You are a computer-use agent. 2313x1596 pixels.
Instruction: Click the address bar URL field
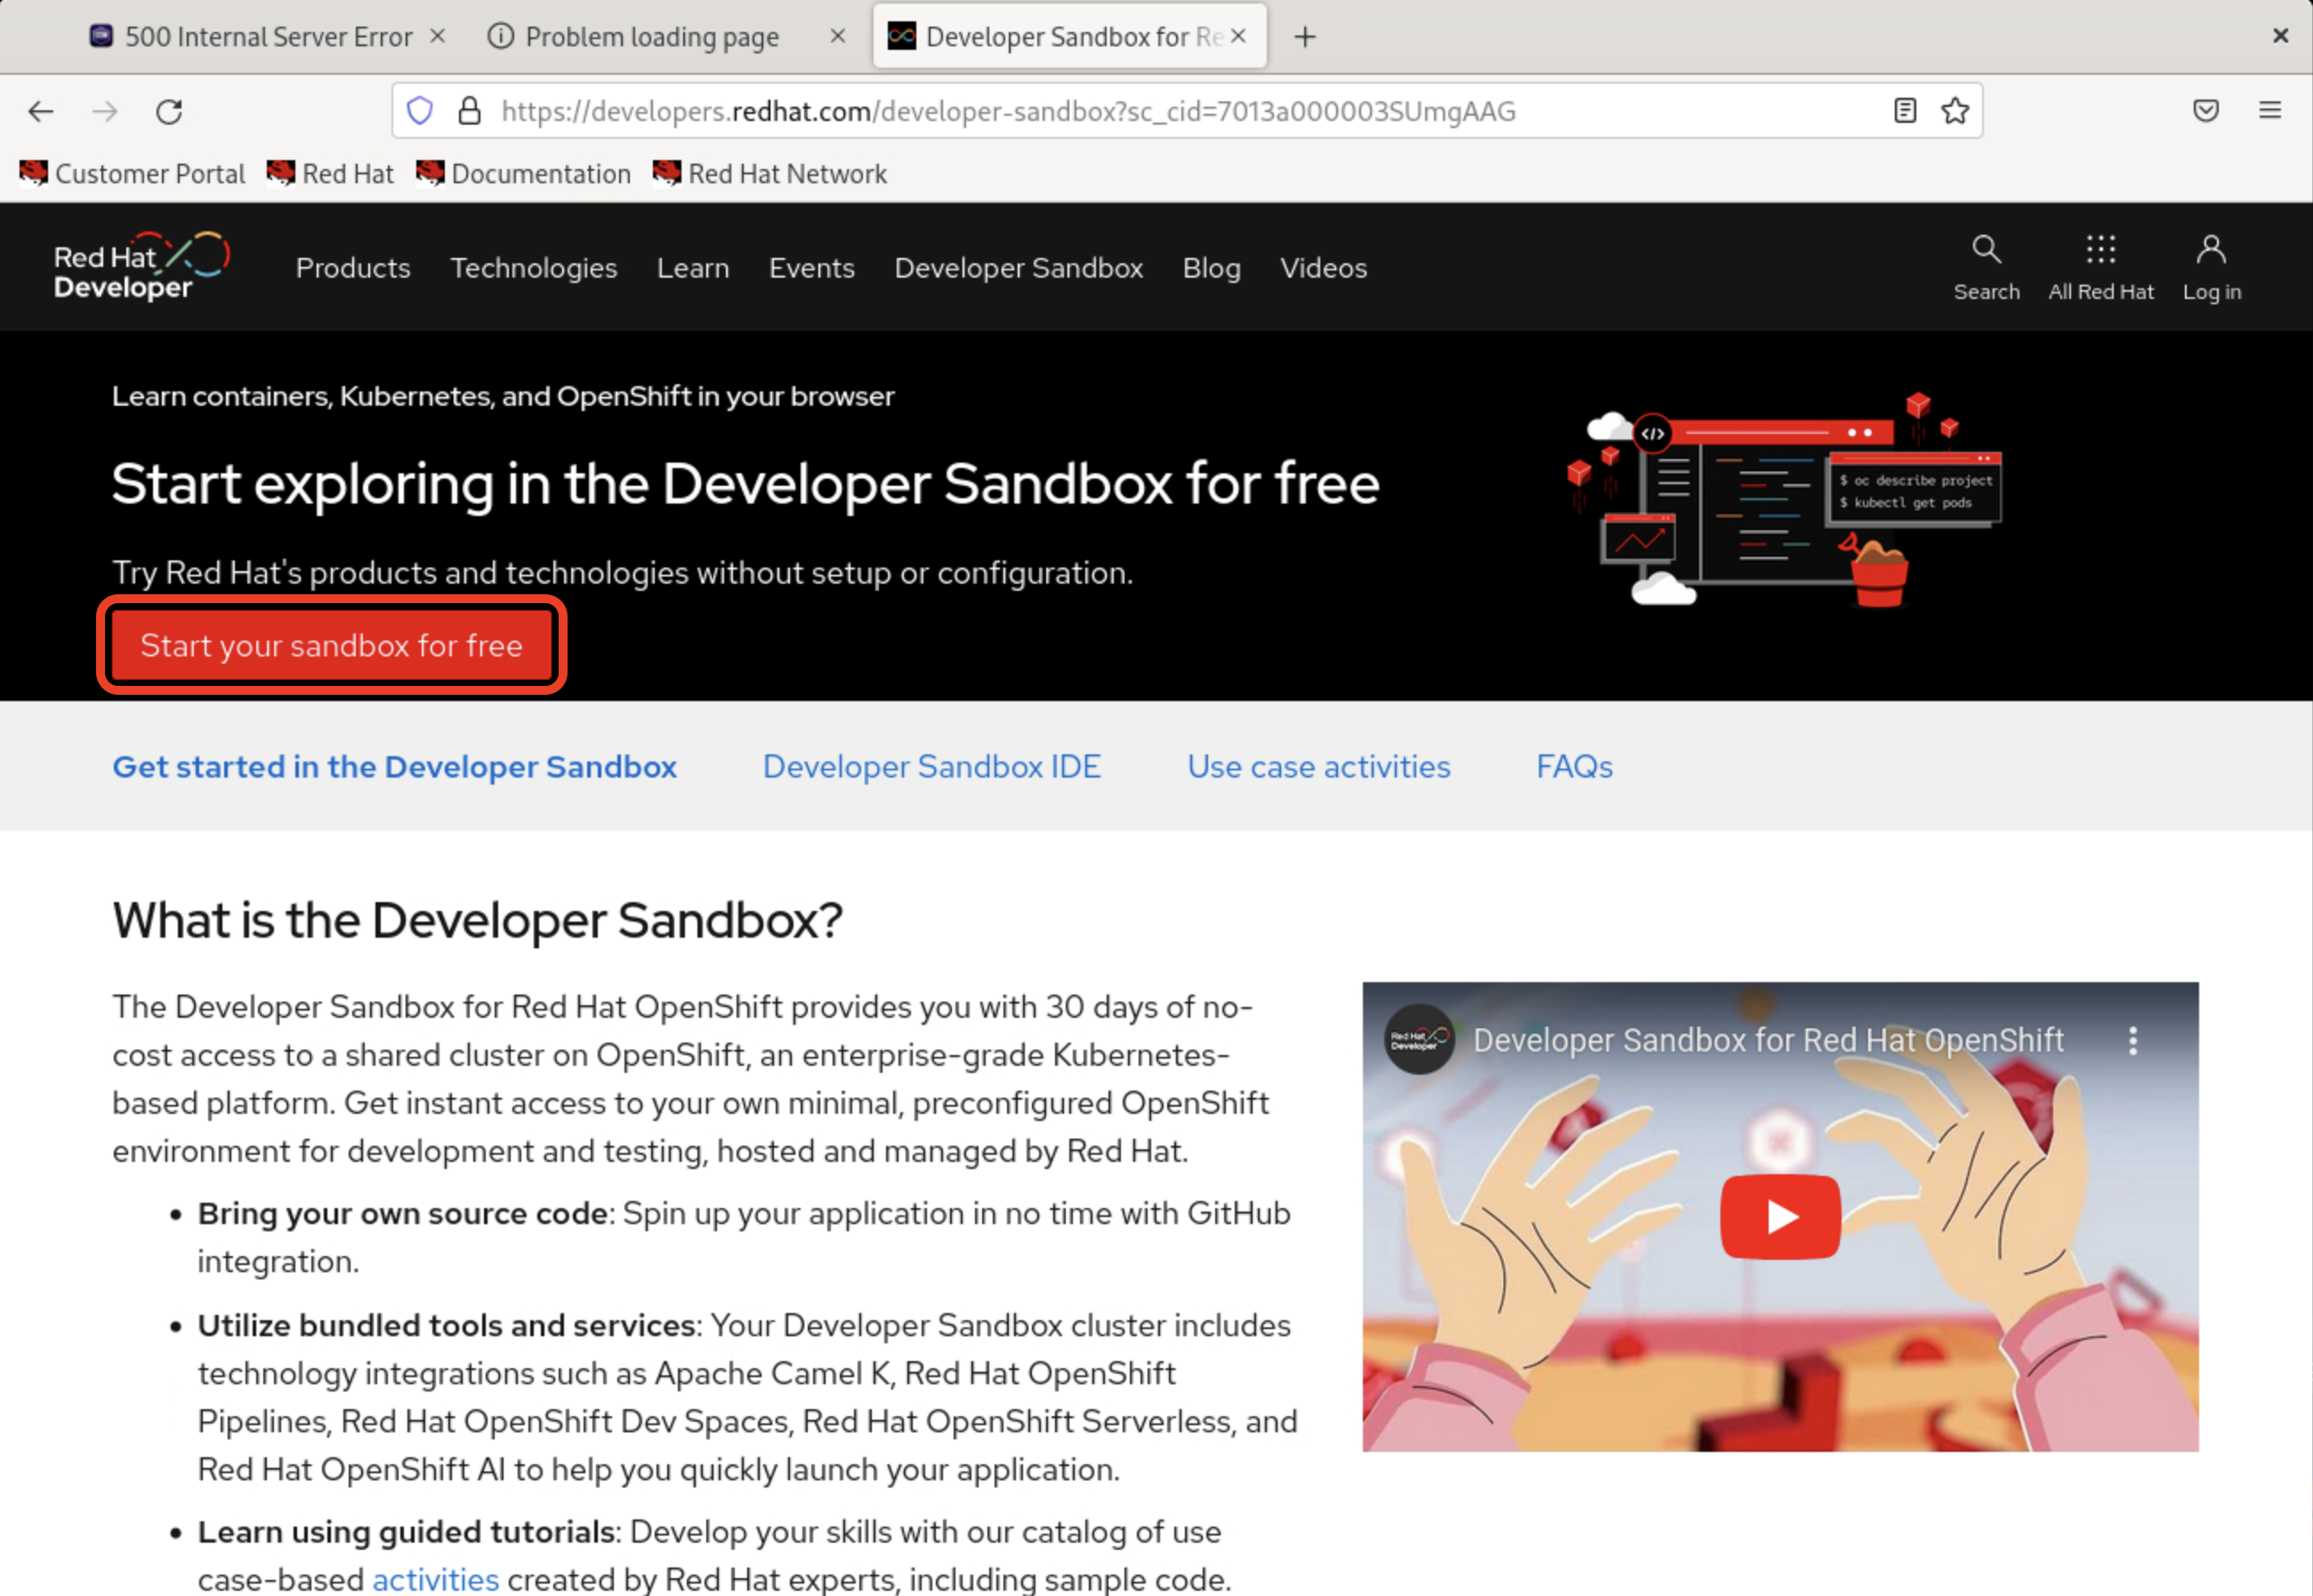1186,111
